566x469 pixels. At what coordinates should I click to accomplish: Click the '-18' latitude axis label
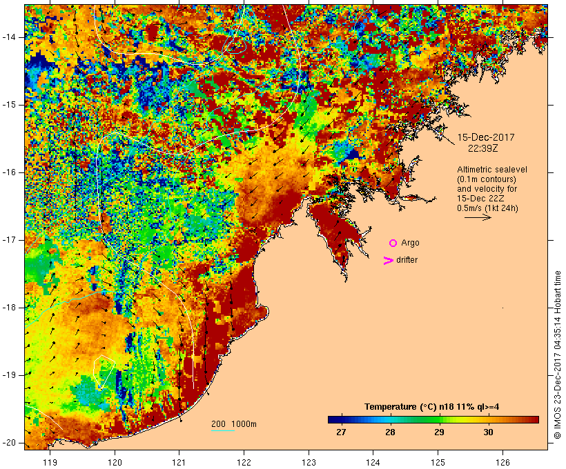[x=9, y=308]
